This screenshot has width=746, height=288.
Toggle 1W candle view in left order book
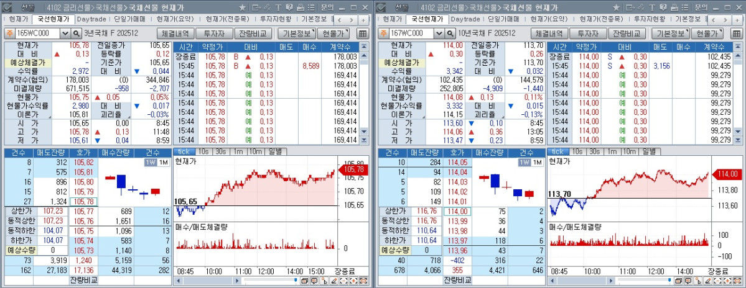pyautogui.click(x=151, y=162)
